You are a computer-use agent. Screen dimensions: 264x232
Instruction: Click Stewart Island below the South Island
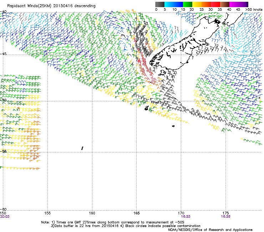point(162,73)
